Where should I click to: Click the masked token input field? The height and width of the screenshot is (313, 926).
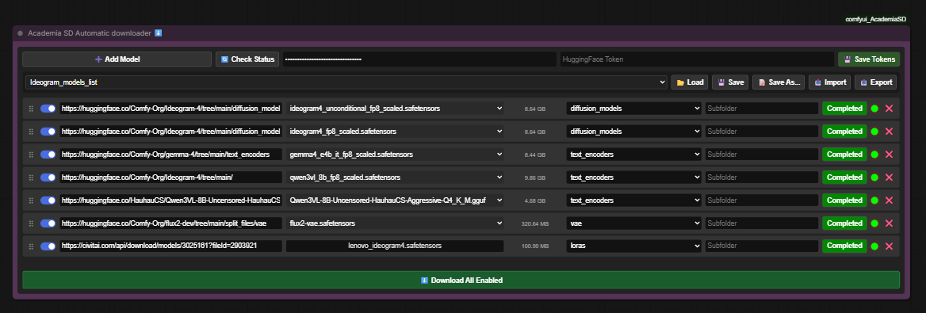pyautogui.click(x=419, y=59)
